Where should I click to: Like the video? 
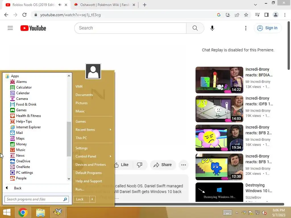pos(122,165)
